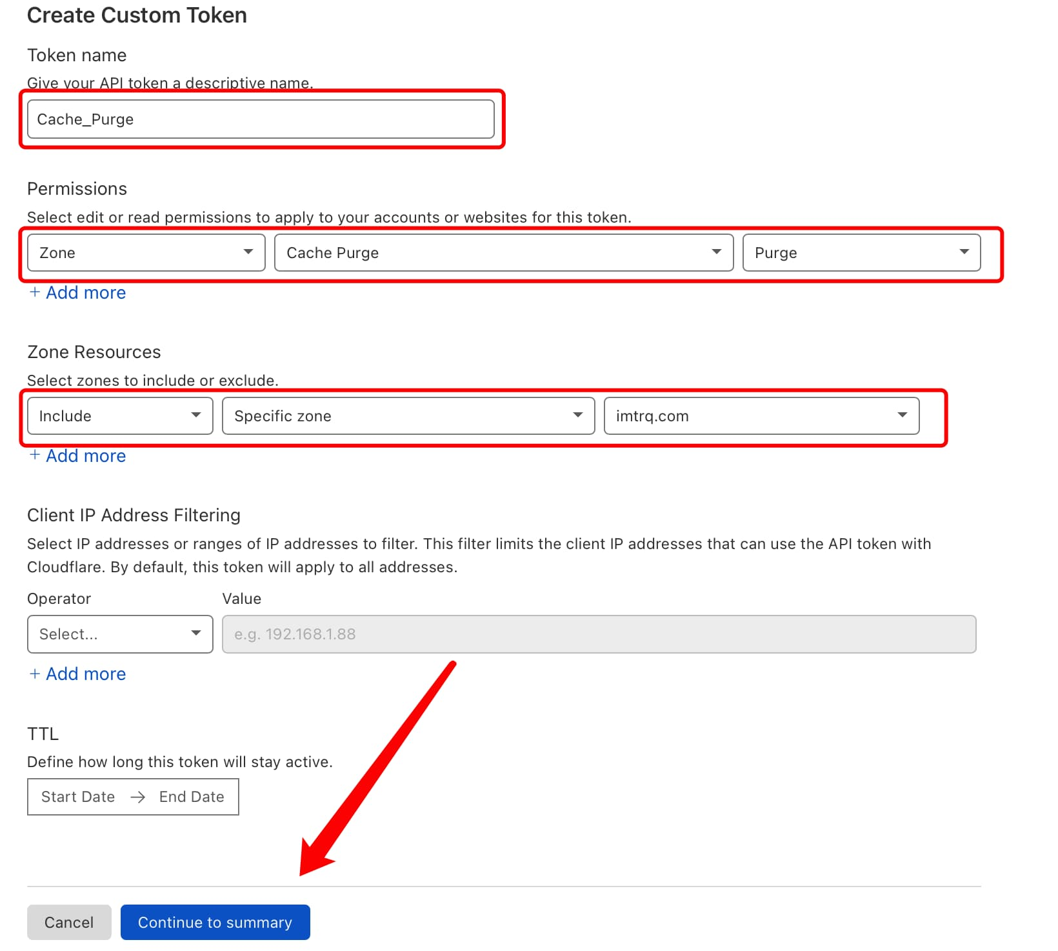Set the TTL Start Date
1058x951 pixels.
(78, 797)
